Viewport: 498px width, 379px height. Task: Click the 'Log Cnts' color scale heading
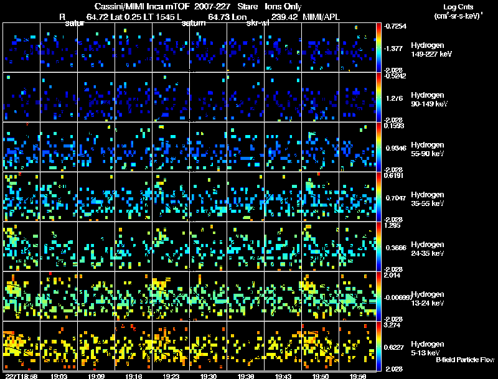458,7
